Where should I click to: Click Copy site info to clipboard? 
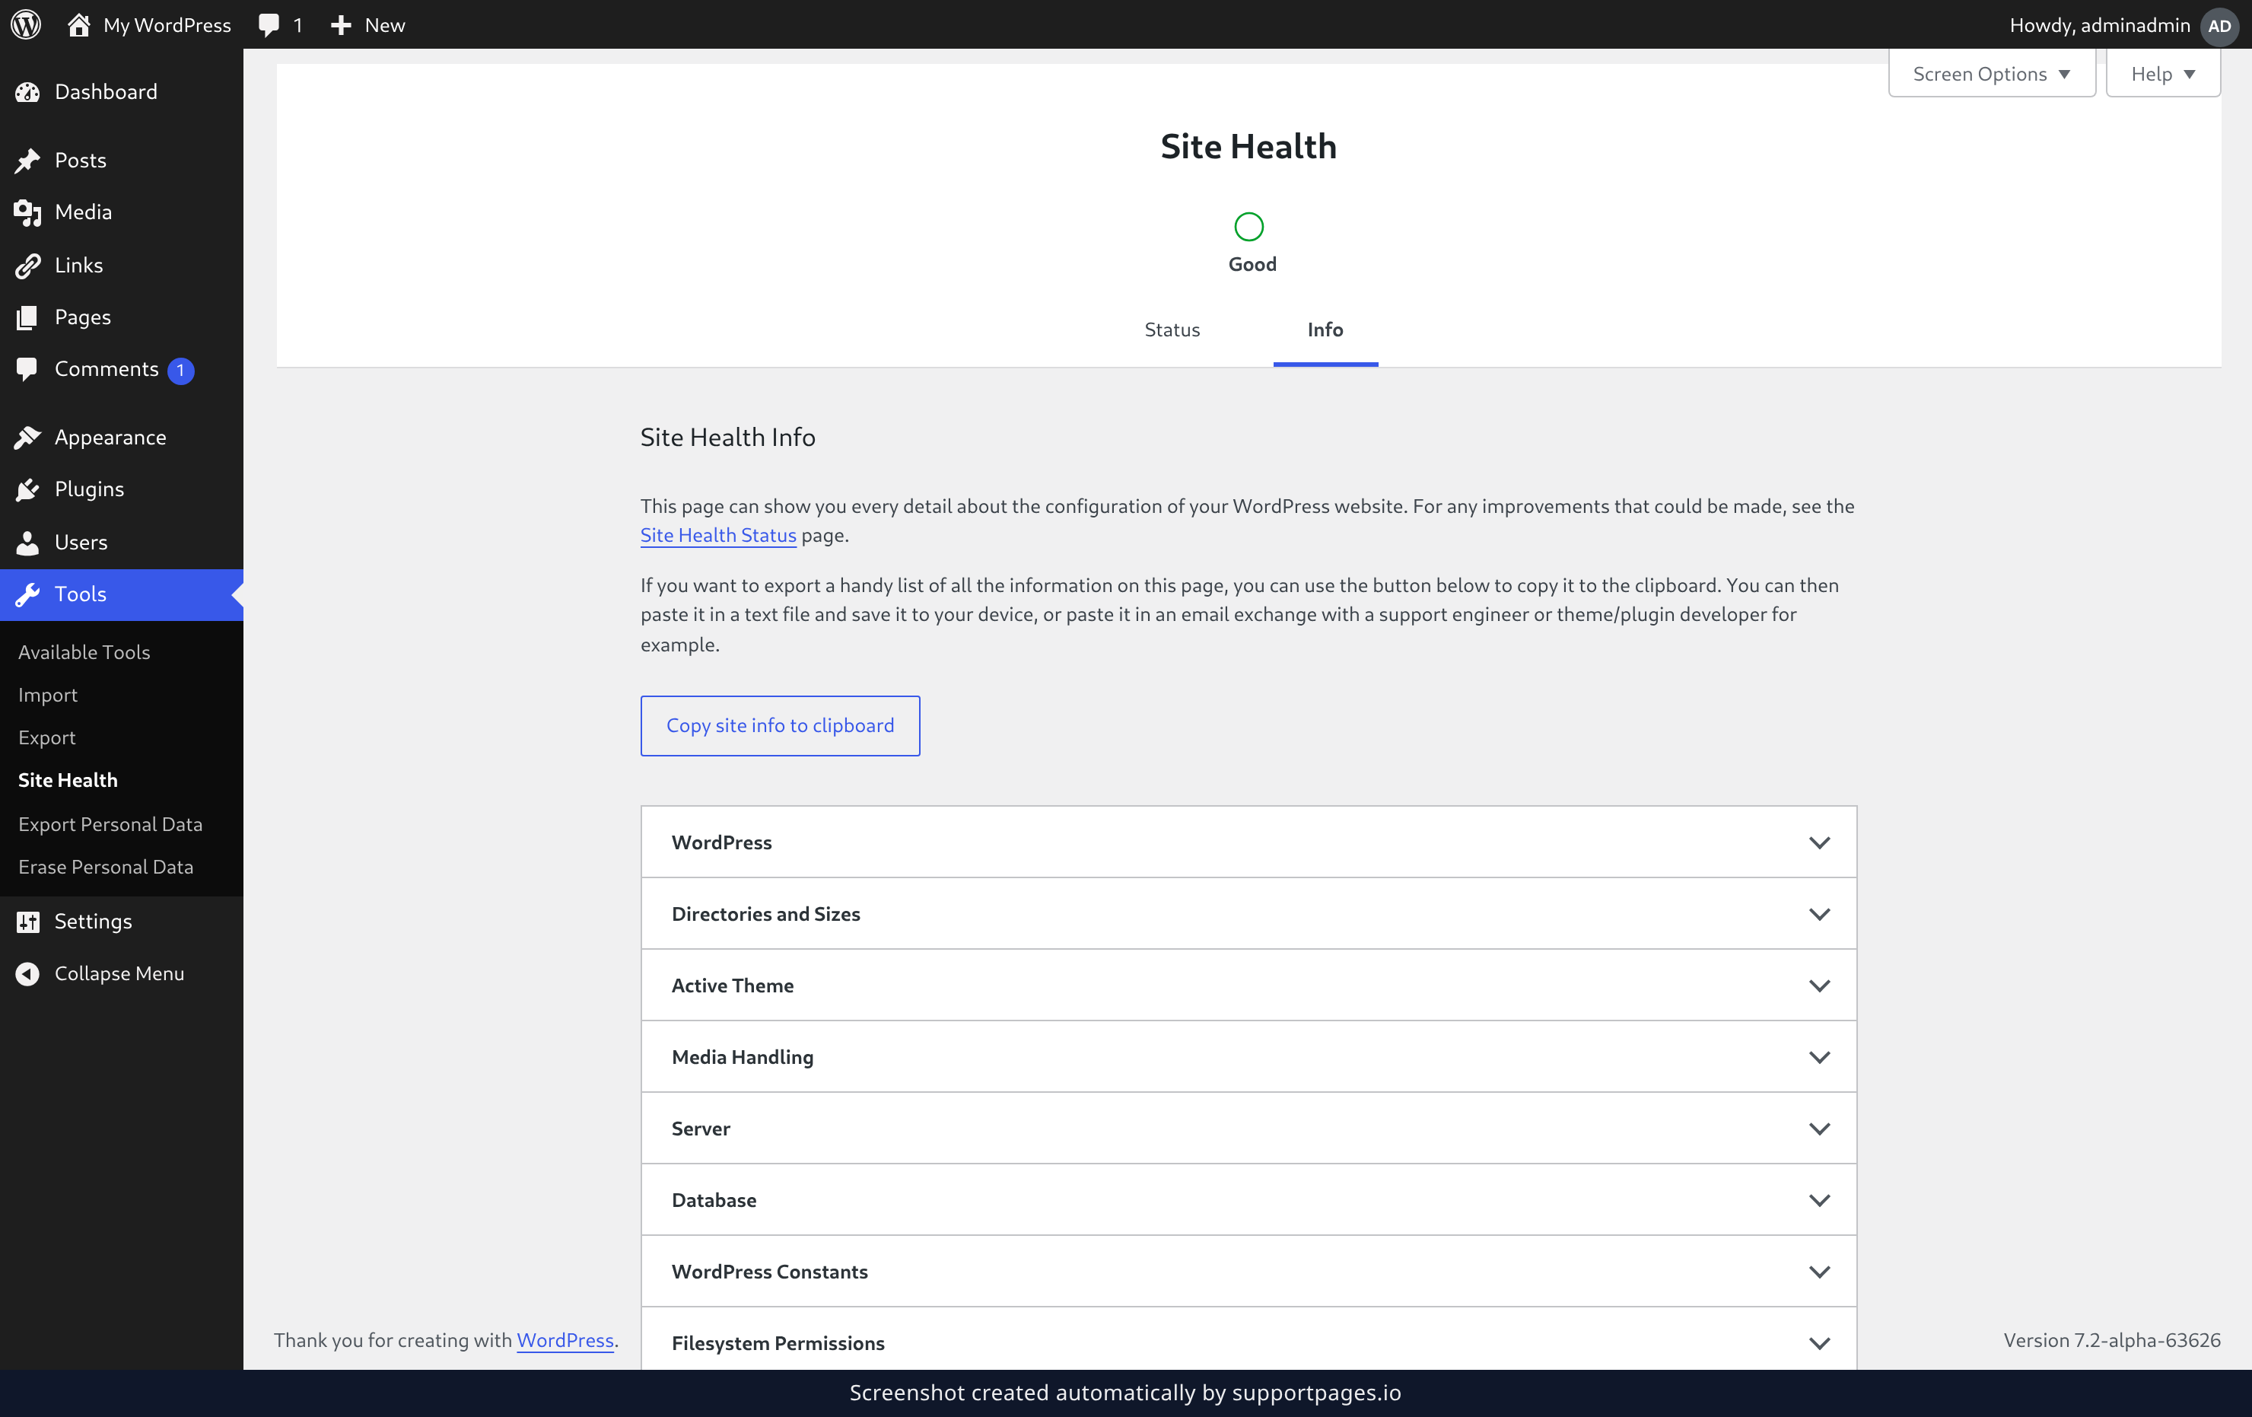[780, 725]
